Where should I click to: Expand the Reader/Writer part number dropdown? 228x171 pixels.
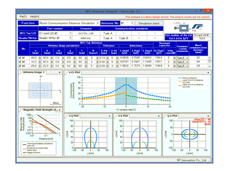click(x=71, y=38)
